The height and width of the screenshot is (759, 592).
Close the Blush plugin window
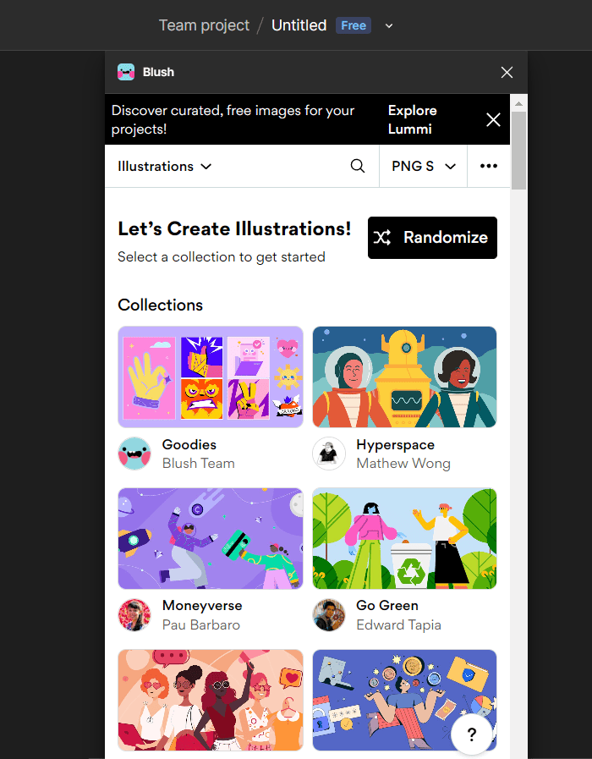coord(507,72)
